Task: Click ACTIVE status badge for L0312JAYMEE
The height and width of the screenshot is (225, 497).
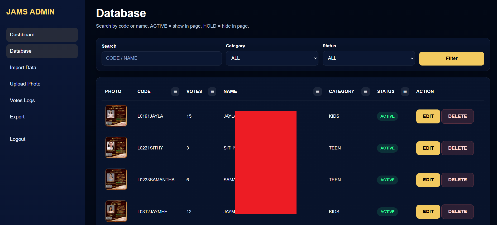Action: (387, 212)
